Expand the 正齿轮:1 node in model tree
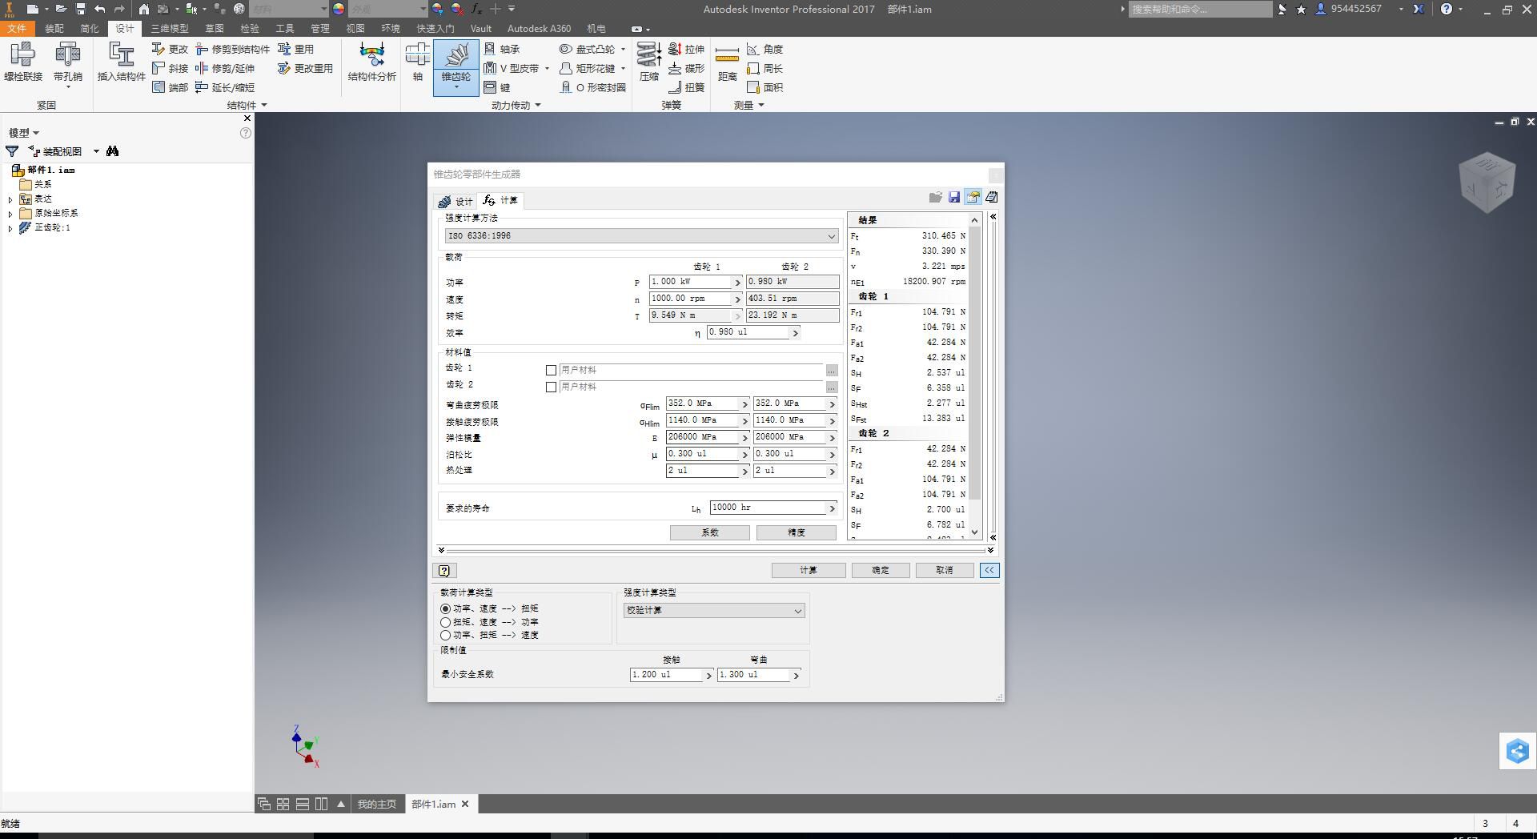This screenshot has height=839, width=1537. 10,227
